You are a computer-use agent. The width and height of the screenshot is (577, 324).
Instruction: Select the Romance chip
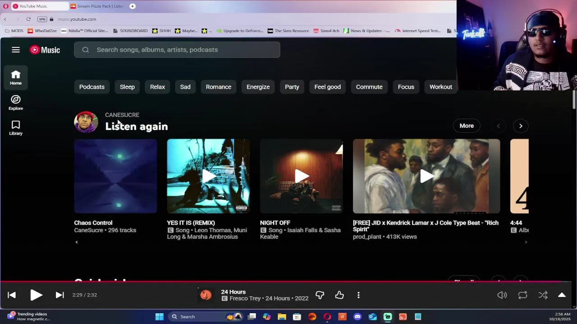(219, 87)
